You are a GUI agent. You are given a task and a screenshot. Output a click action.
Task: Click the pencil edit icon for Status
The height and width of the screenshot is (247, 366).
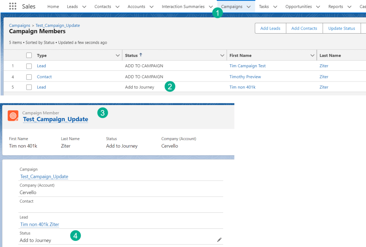[x=219, y=240]
